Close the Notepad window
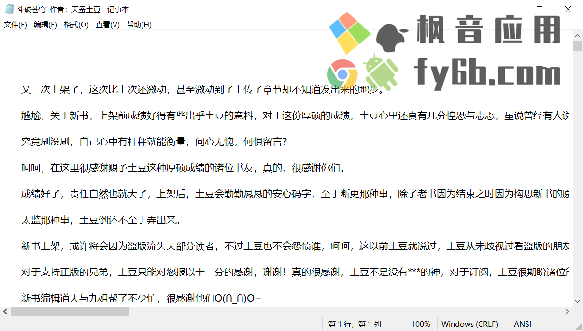 tap(568, 9)
